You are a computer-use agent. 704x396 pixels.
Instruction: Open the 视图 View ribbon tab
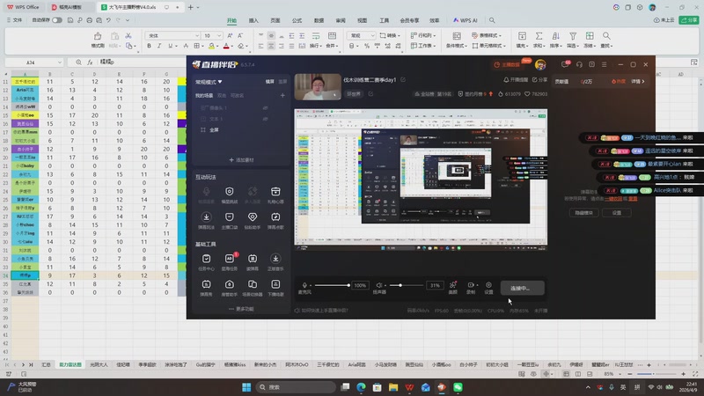pyautogui.click(x=362, y=20)
